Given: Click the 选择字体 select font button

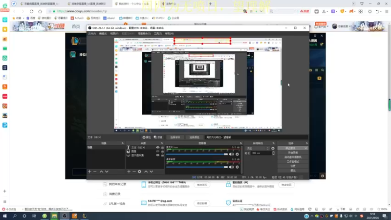Looking at the screenshot, I should [175, 137].
